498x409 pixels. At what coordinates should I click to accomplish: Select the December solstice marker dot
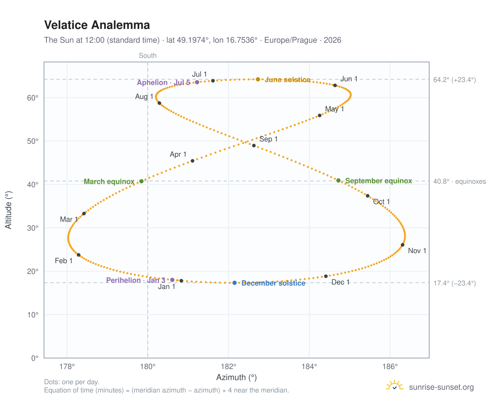235,283
